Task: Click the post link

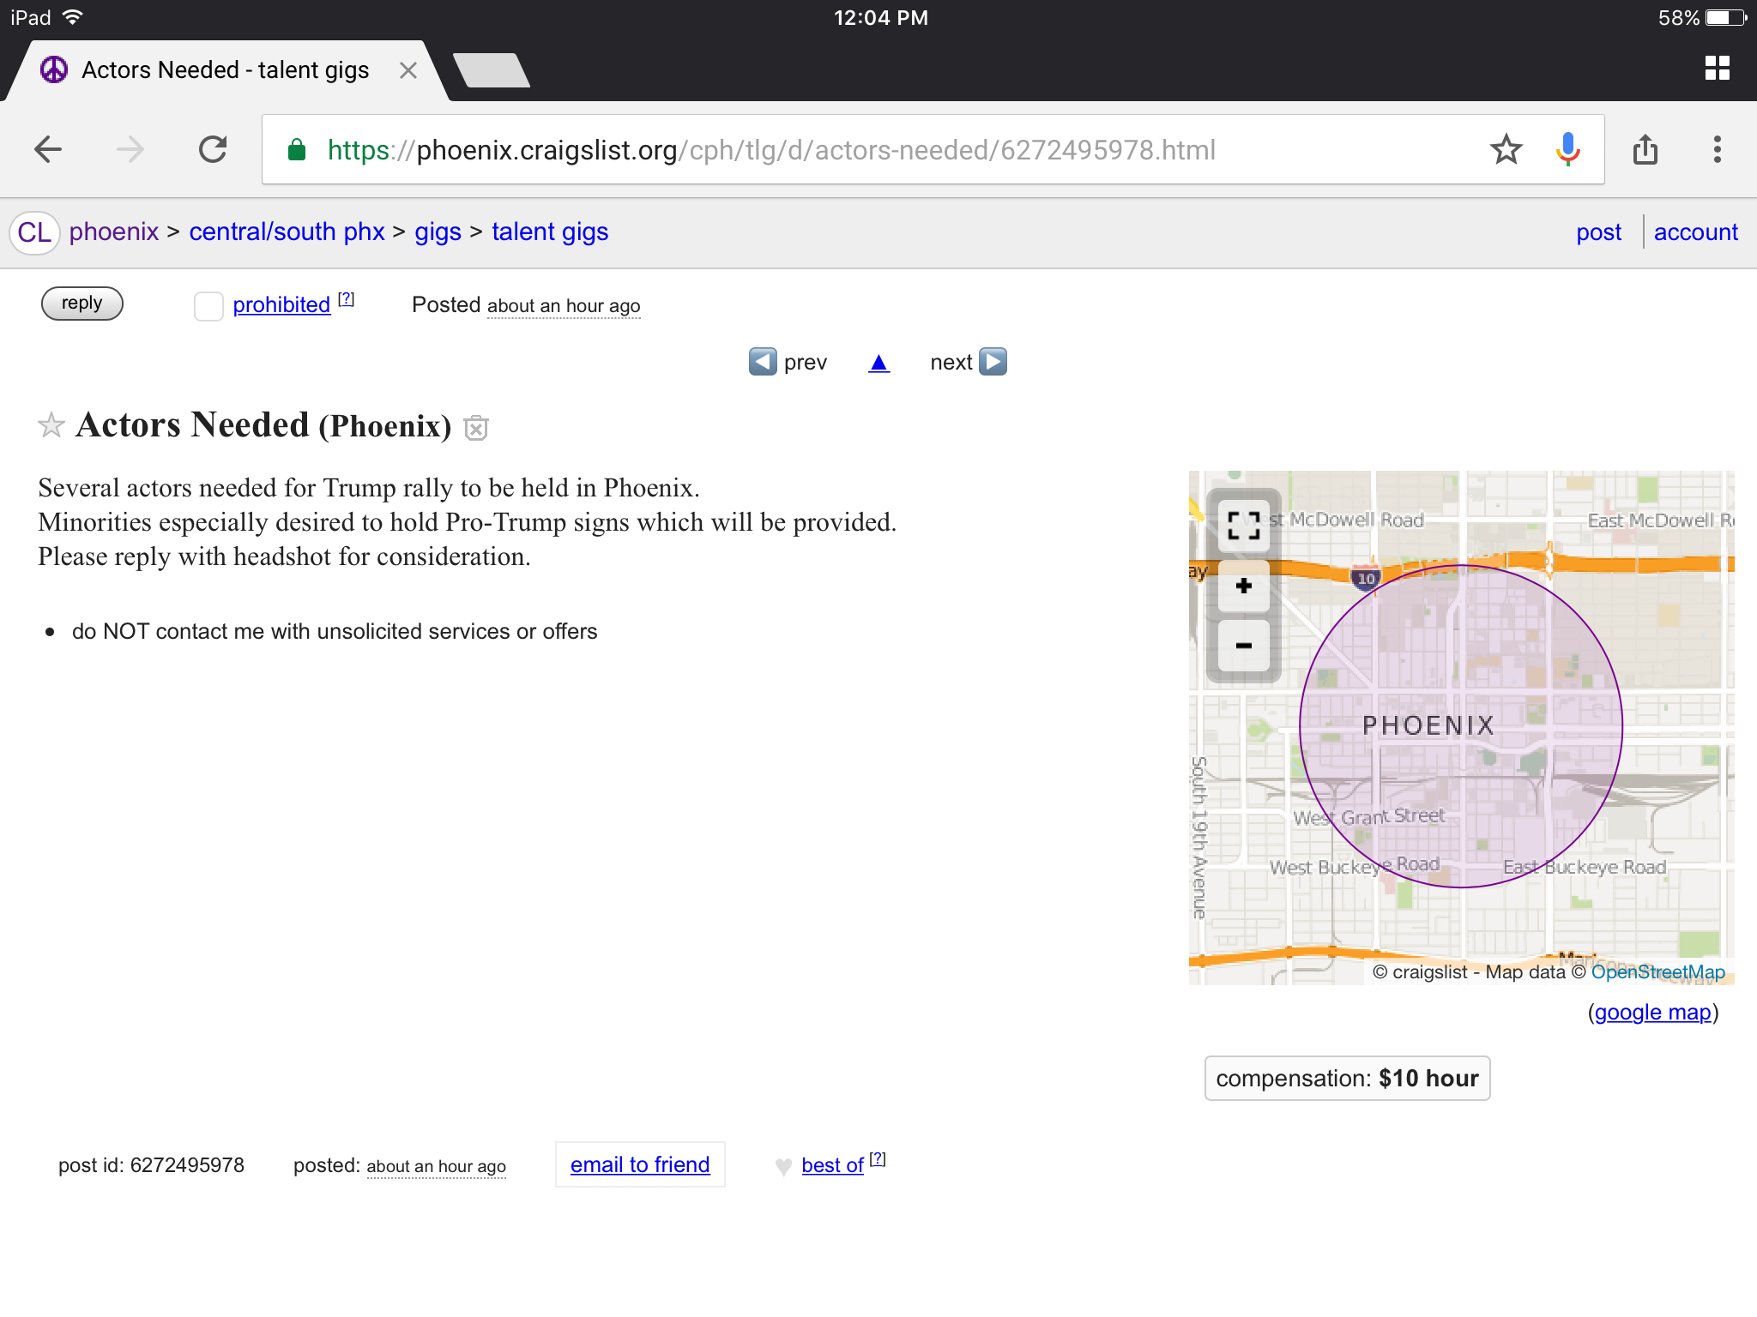Action: [1598, 232]
